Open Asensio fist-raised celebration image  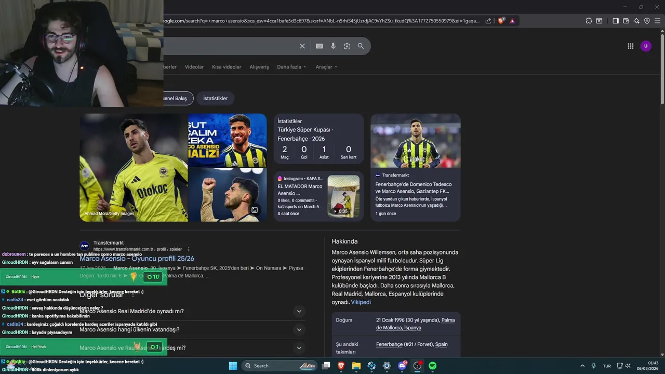tap(227, 195)
